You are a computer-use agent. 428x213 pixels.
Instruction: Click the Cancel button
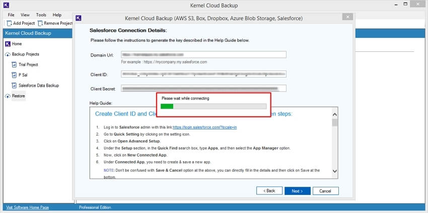pyautogui.click(x=326, y=191)
